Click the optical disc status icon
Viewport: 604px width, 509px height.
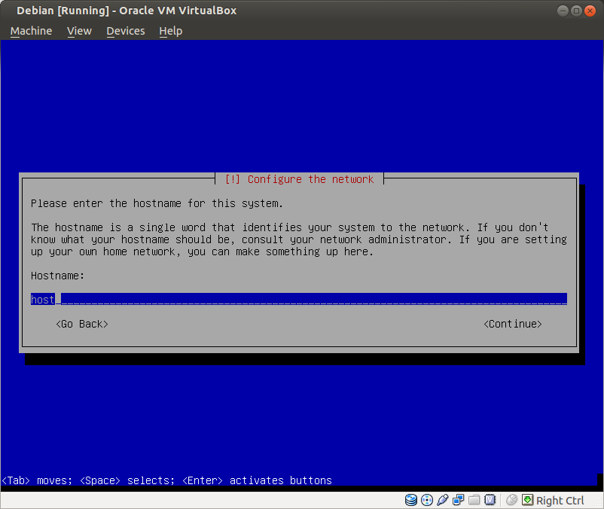[427, 500]
